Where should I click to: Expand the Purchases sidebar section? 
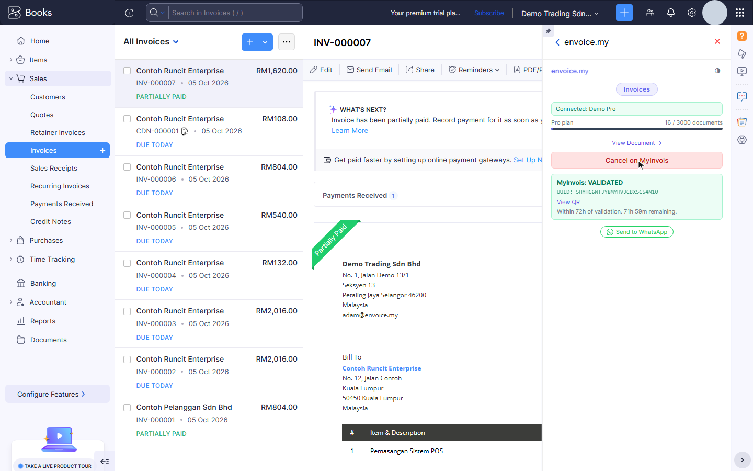coord(11,240)
